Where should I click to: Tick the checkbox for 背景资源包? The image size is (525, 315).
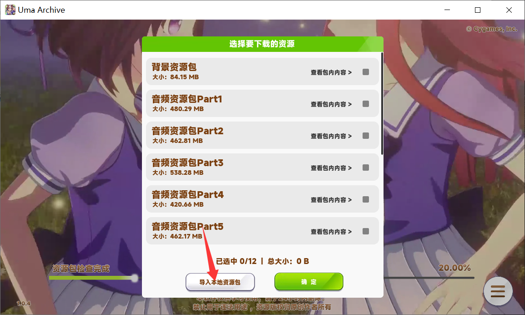click(x=366, y=72)
